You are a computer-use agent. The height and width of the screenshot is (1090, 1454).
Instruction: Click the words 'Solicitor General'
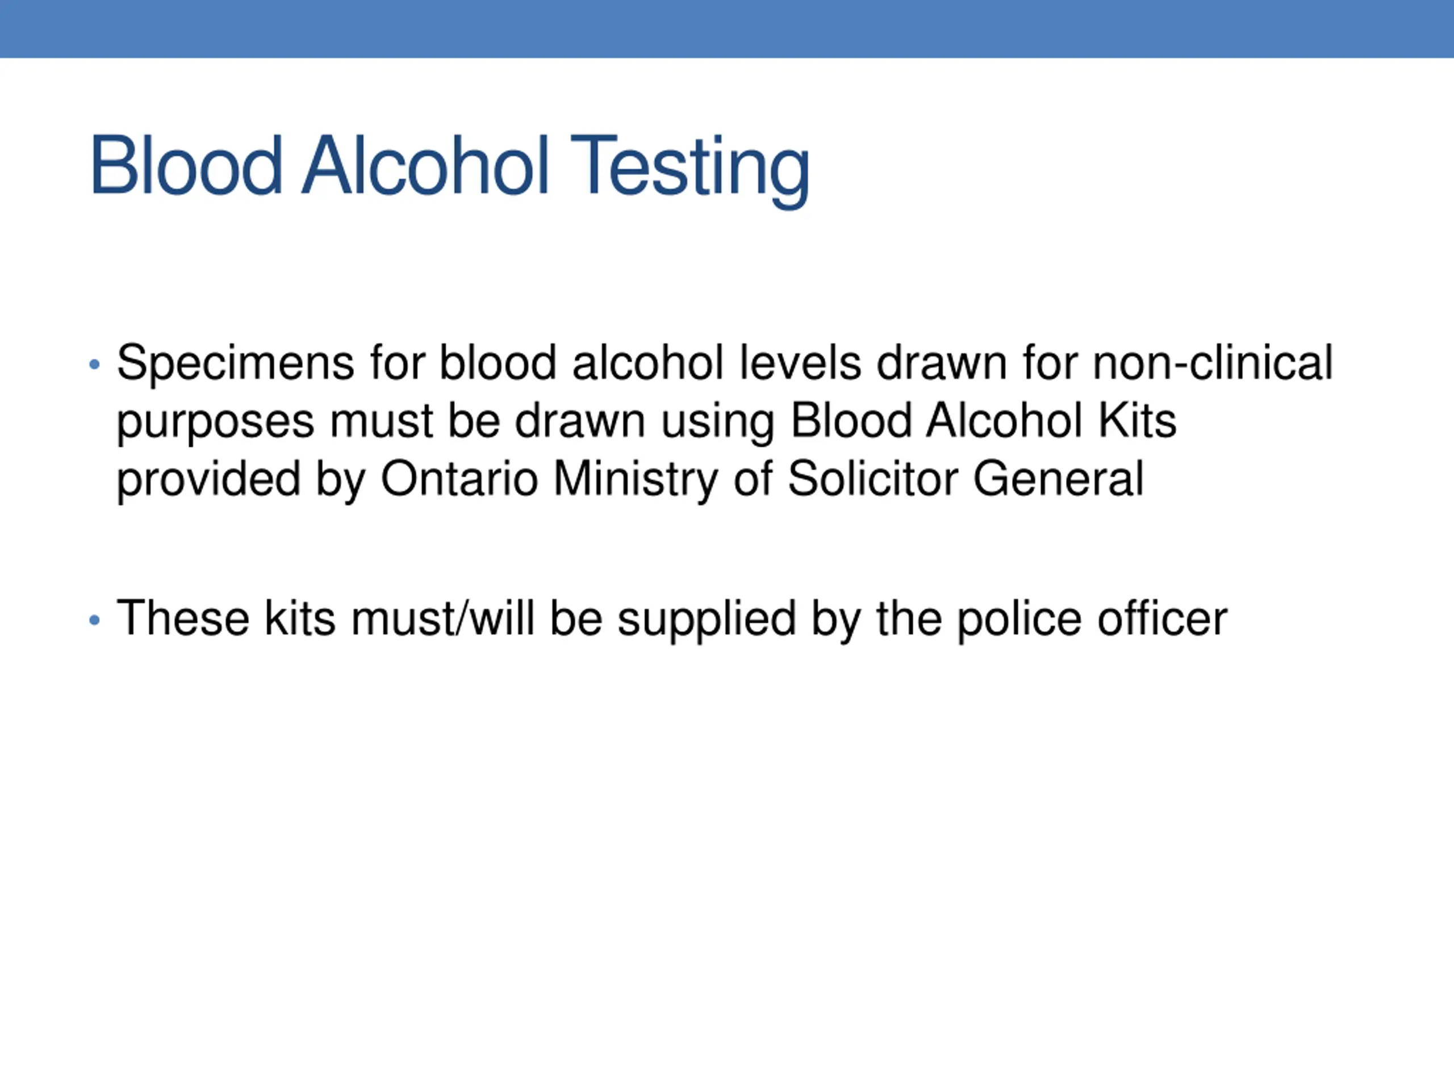[x=966, y=479]
